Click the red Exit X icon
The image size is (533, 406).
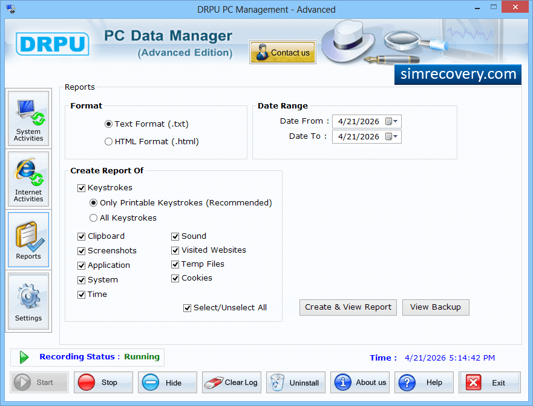(x=473, y=382)
